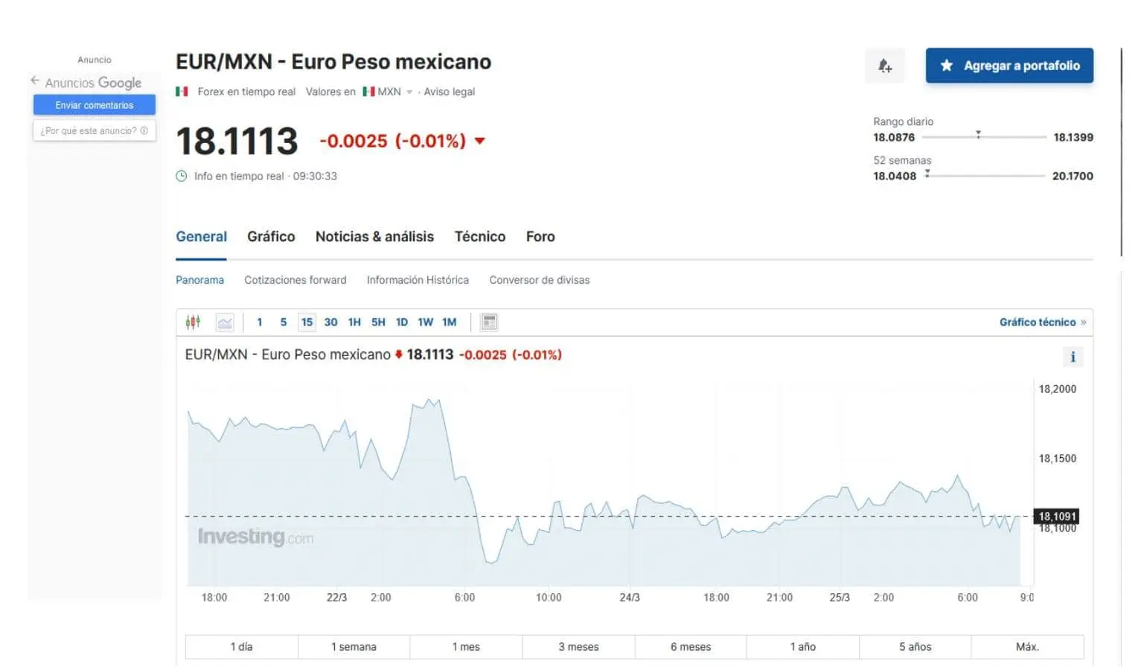
Task: Click the 18.0408 yearly low value
Action: pos(895,176)
